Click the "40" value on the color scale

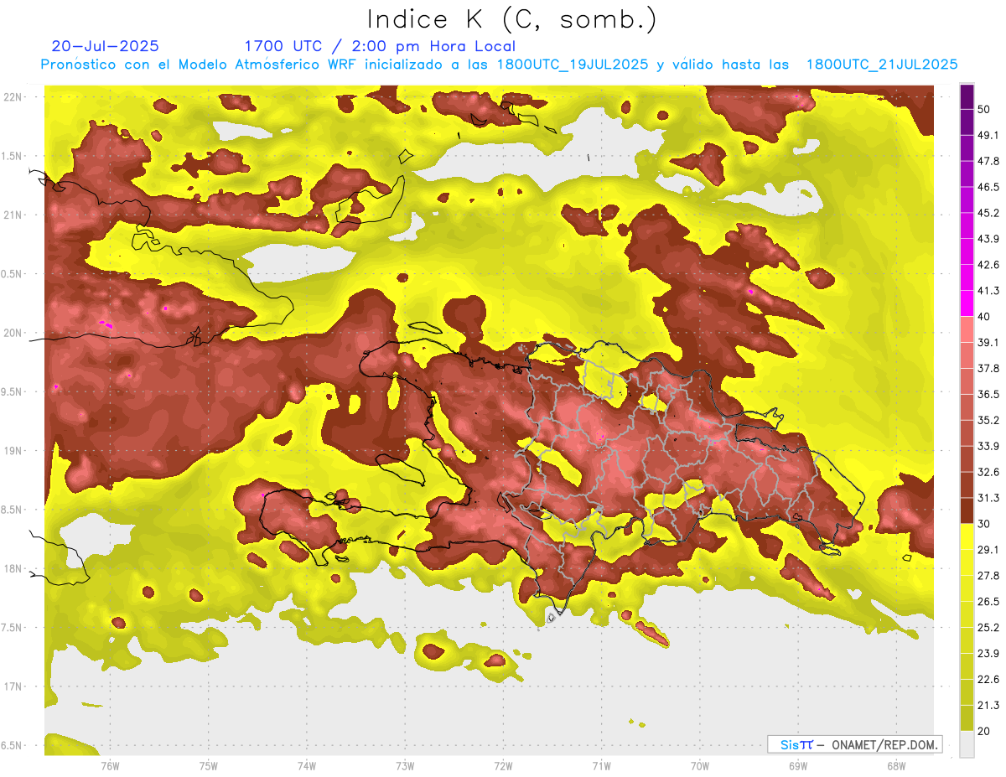[985, 317]
